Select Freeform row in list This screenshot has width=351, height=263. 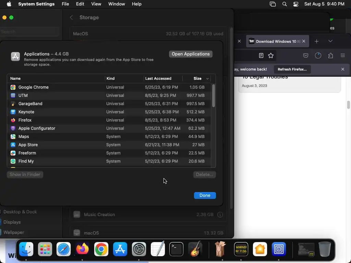tap(109, 153)
